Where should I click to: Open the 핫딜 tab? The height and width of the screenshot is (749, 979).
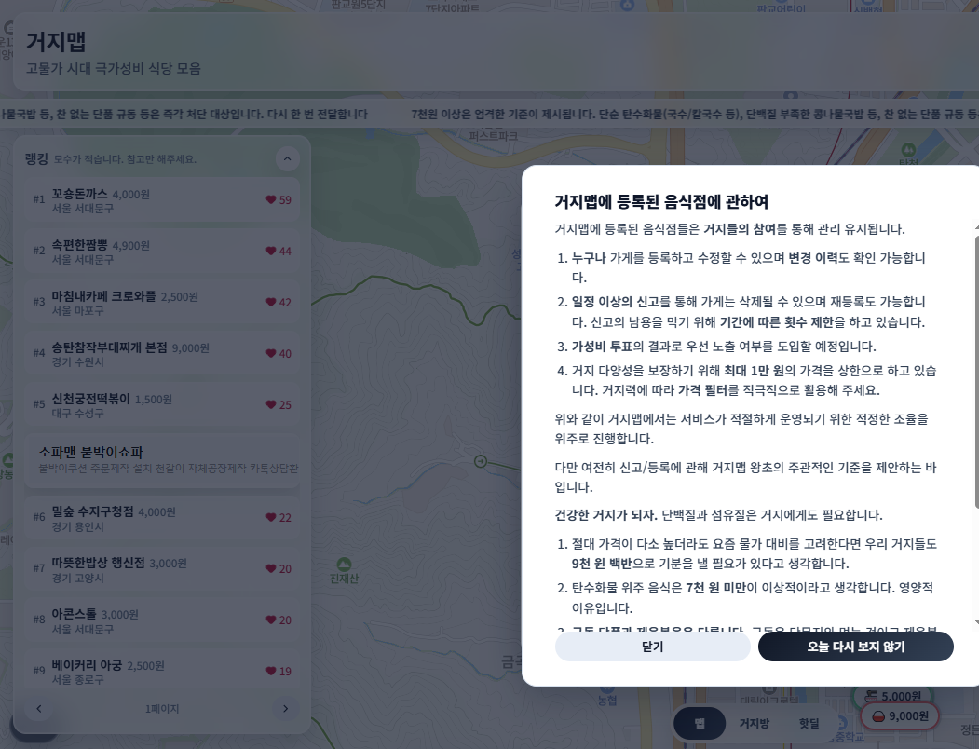(x=809, y=724)
